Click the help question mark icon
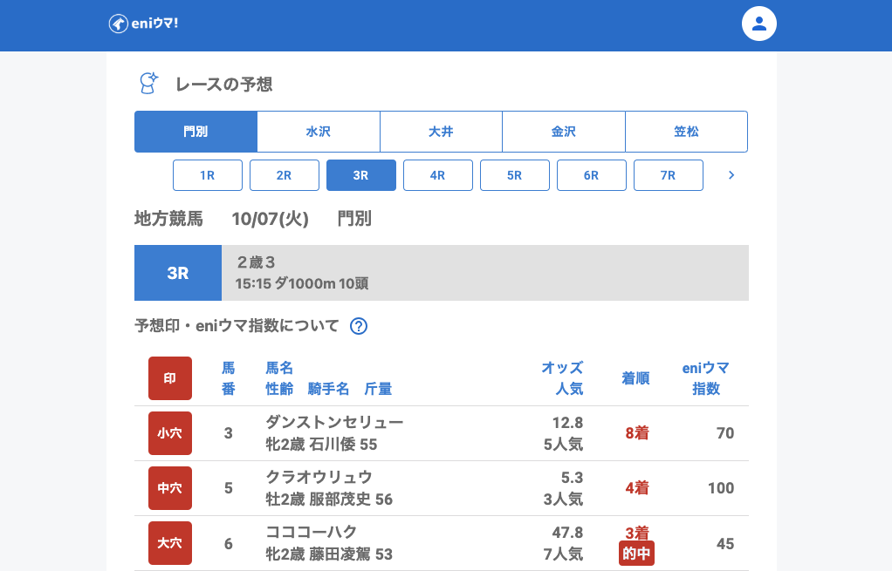Image resolution: width=892 pixels, height=571 pixels. point(358,326)
